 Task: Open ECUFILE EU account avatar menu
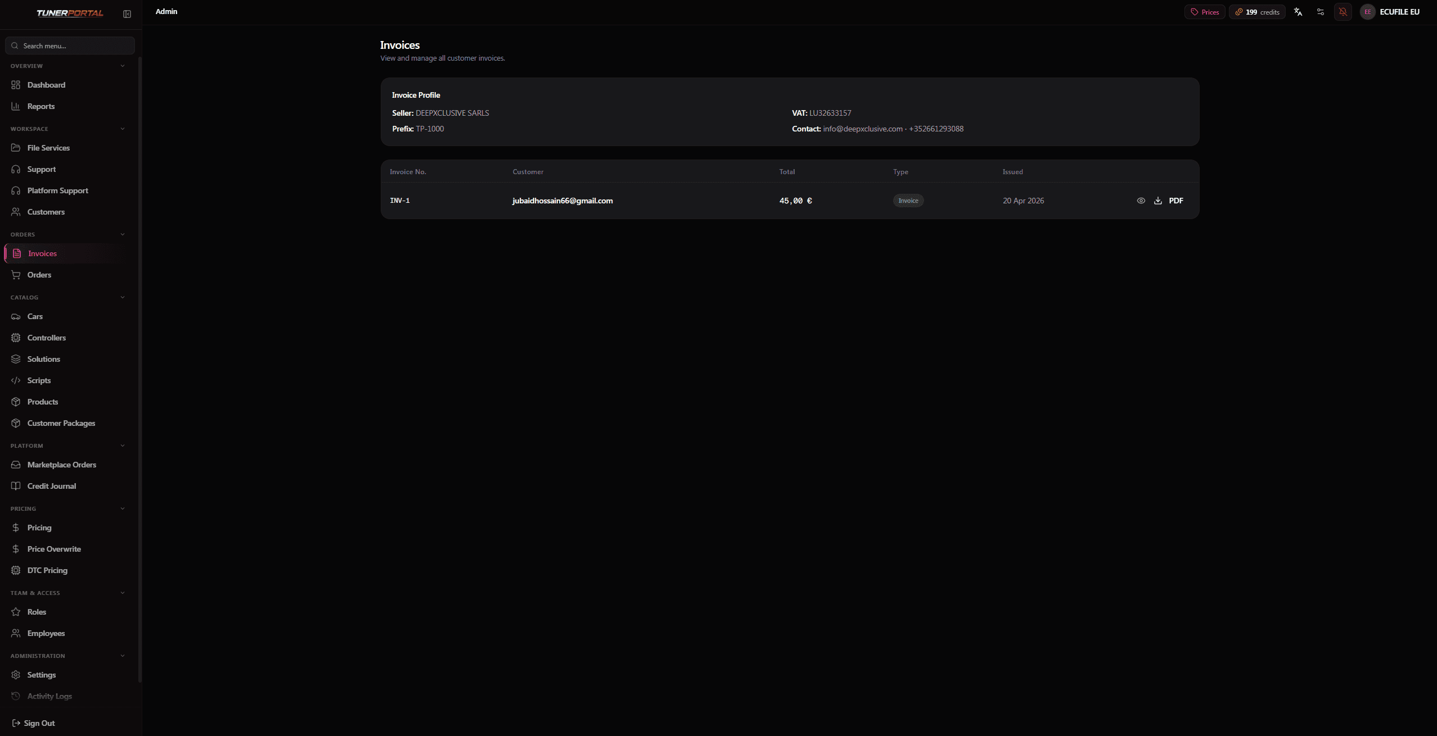tap(1390, 12)
